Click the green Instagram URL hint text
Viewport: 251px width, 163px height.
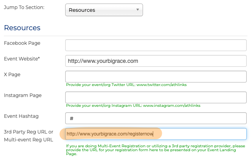pos(133,106)
